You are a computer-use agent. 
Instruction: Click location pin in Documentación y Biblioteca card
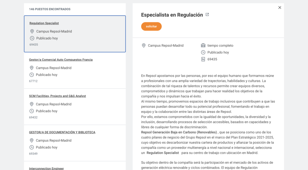coord(32,141)
